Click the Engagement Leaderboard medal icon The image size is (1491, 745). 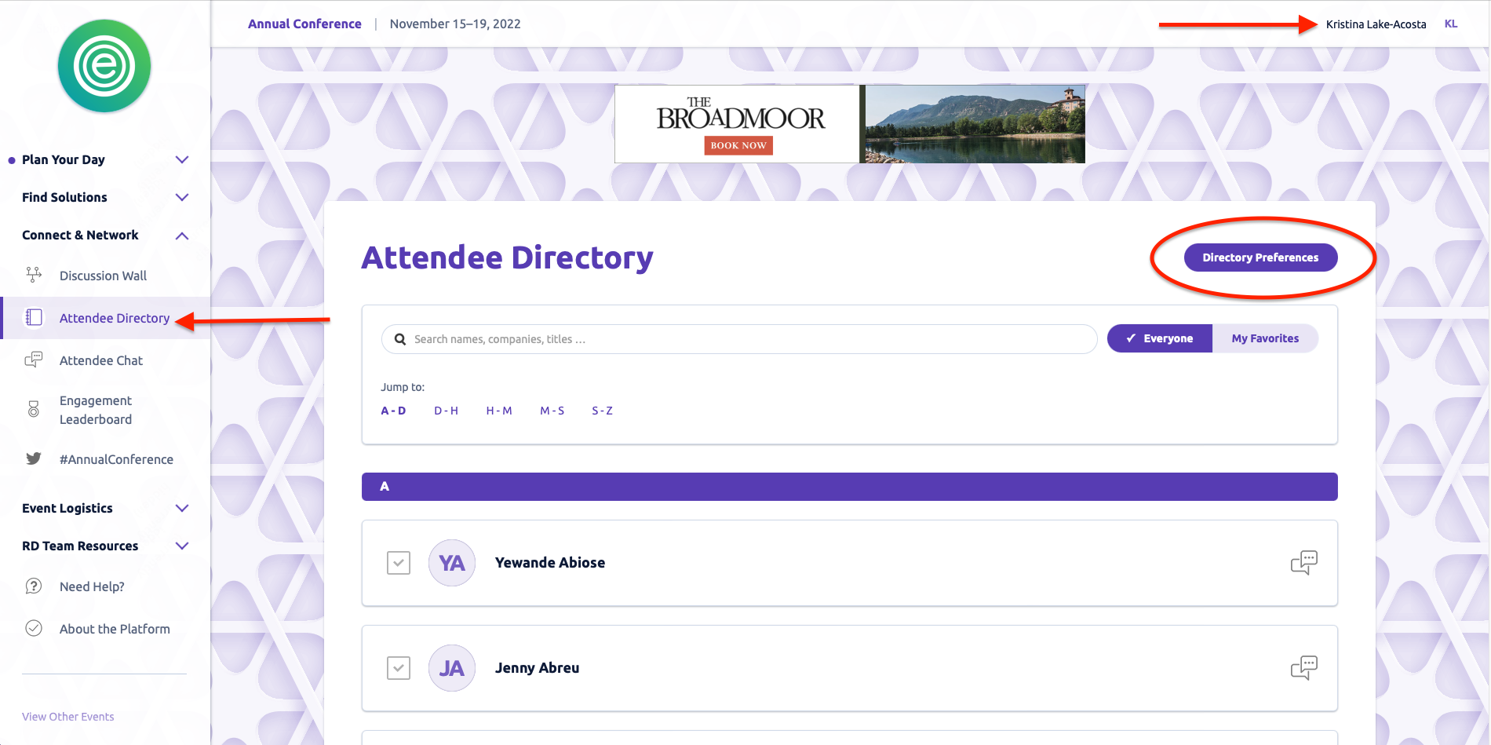(34, 409)
